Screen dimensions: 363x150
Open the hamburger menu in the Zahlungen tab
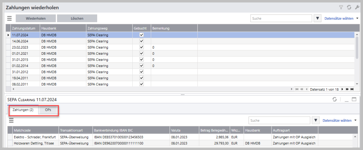point(11,121)
